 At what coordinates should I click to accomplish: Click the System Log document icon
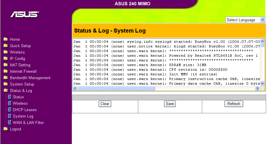(10, 116)
